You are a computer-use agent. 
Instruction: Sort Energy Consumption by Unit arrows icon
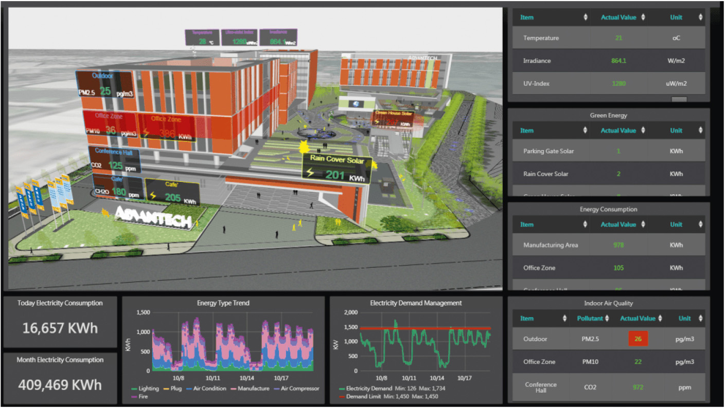click(700, 225)
